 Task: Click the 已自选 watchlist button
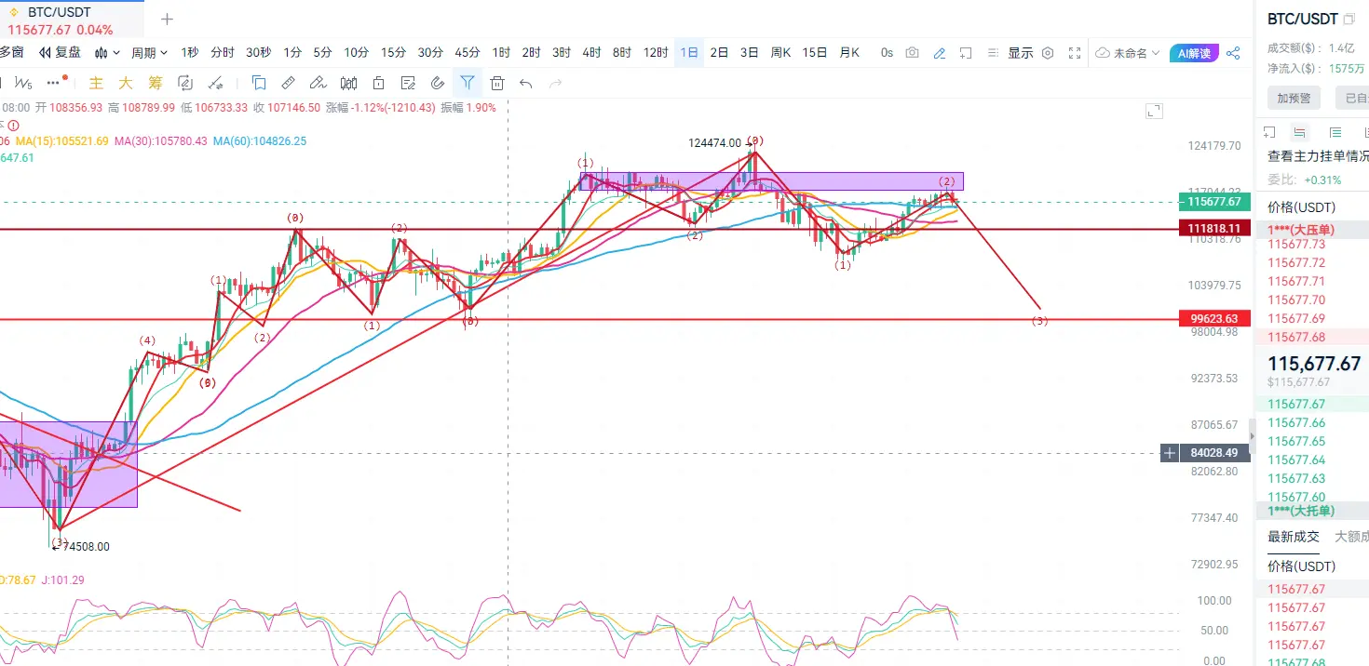click(x=1351, y=98)
